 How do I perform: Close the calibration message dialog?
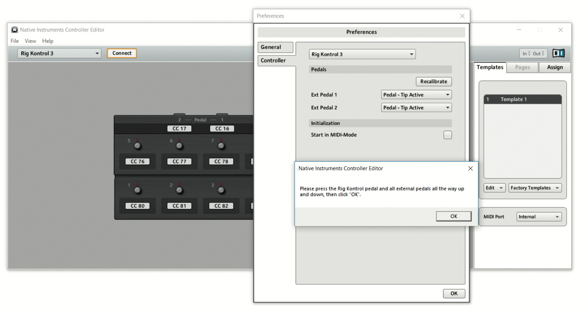[x=470, y=168]
